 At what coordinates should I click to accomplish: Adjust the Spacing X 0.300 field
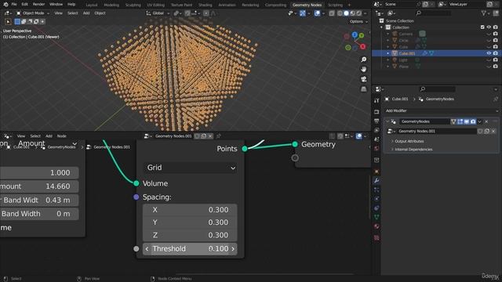click(x=190, y=210)
